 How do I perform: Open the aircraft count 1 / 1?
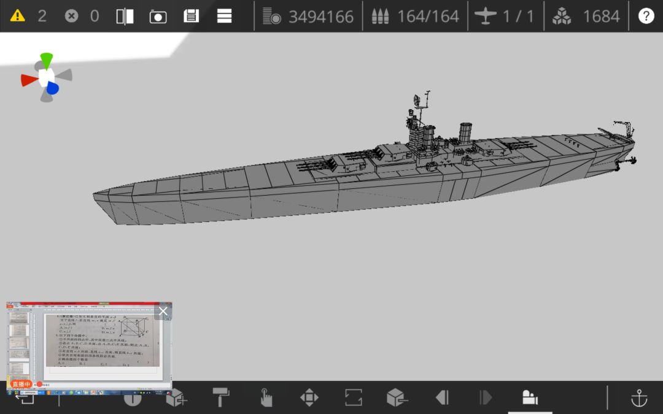[x=505, y=17]
